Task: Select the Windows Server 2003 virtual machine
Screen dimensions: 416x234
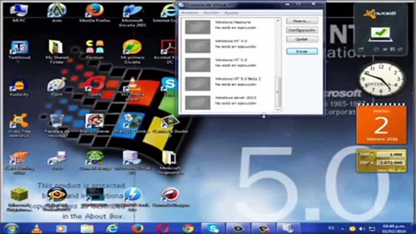Action: [x=229, y=102]
